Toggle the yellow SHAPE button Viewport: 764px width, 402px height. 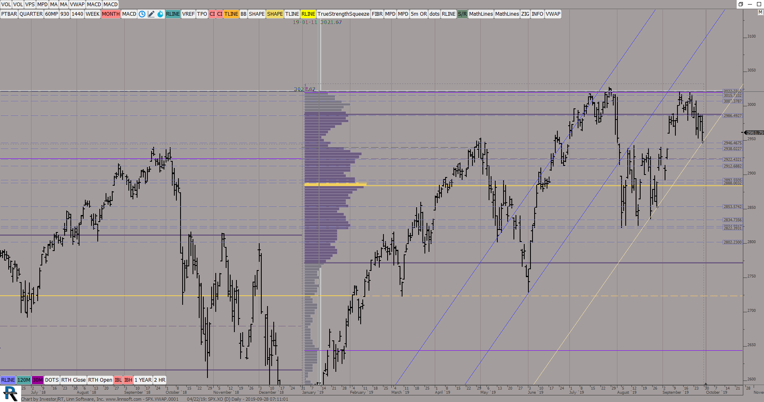[275, 14]
